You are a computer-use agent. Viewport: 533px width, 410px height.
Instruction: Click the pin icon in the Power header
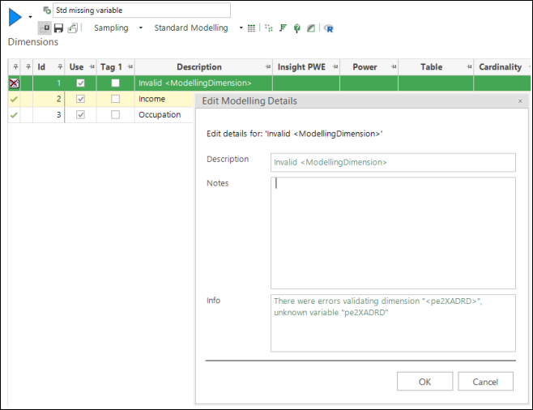[x=394, y=66]
